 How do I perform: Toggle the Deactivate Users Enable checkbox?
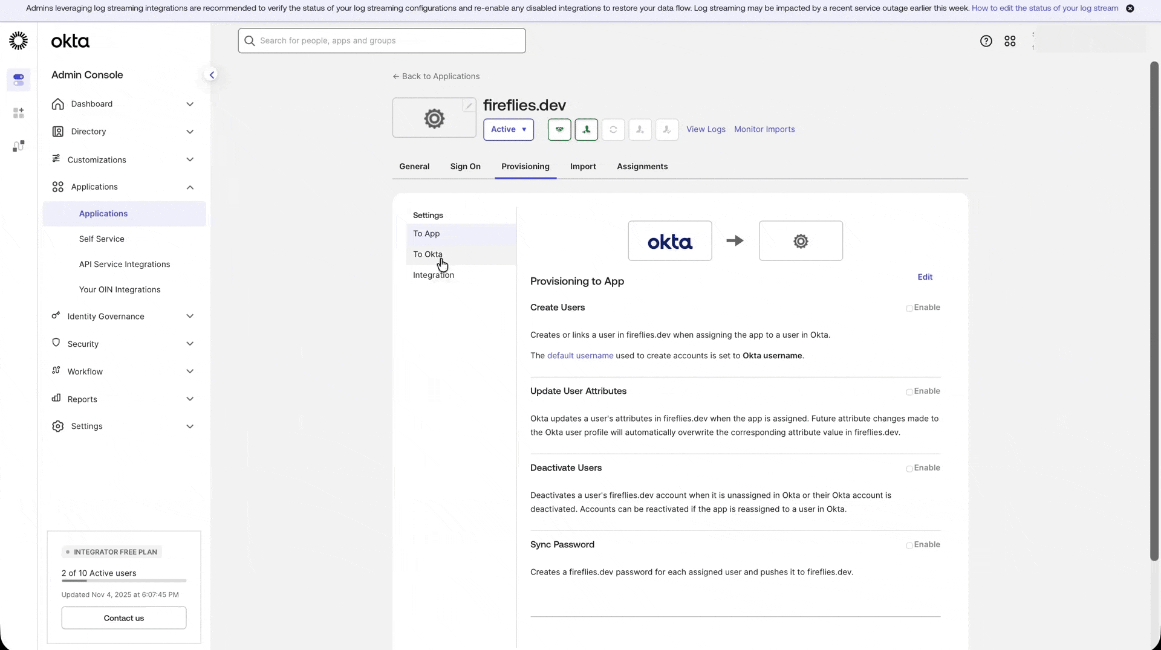(909, 469)
